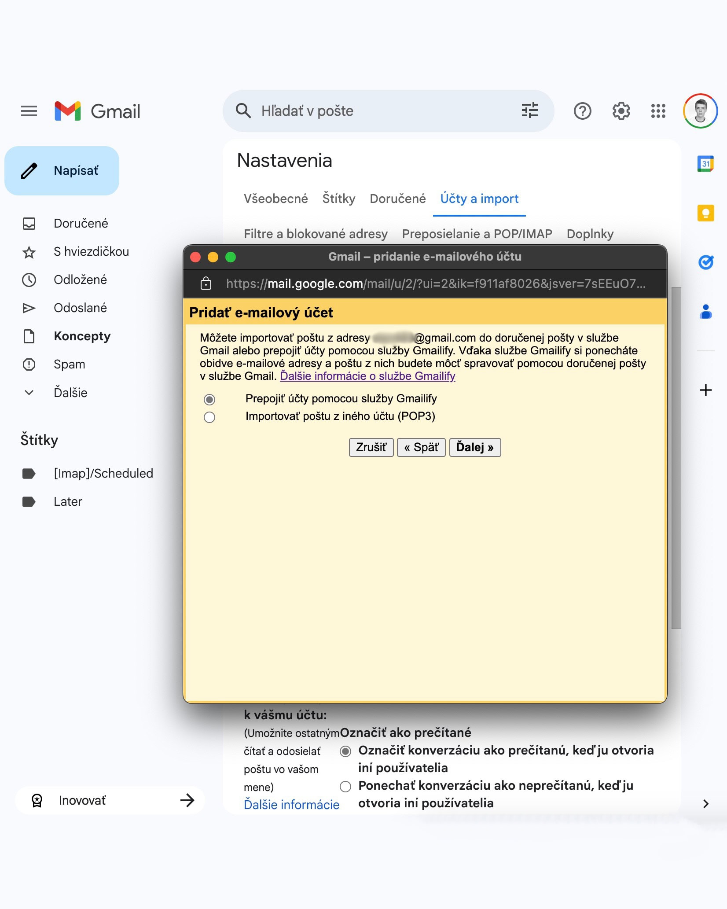Switch to the Všeobecné tab
This screenshot has width=727, height=909.
point(276,199)
